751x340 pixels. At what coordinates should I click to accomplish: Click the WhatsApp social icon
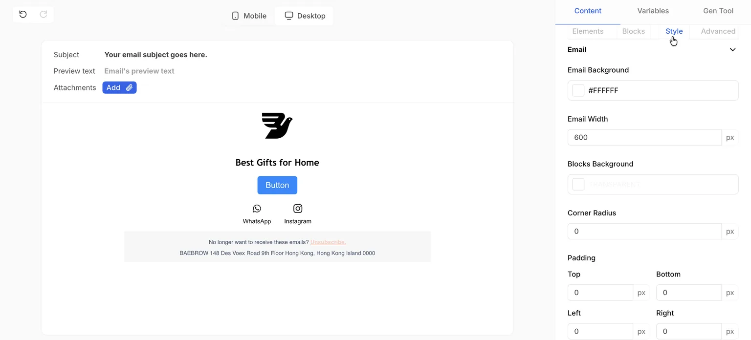257,209
